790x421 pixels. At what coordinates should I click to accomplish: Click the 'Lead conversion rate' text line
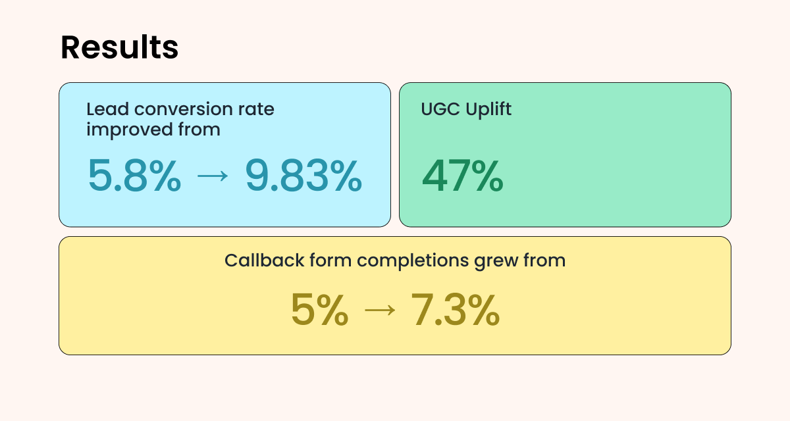tap(180, 109)
